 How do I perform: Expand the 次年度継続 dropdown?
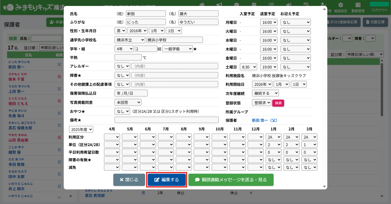265,93
